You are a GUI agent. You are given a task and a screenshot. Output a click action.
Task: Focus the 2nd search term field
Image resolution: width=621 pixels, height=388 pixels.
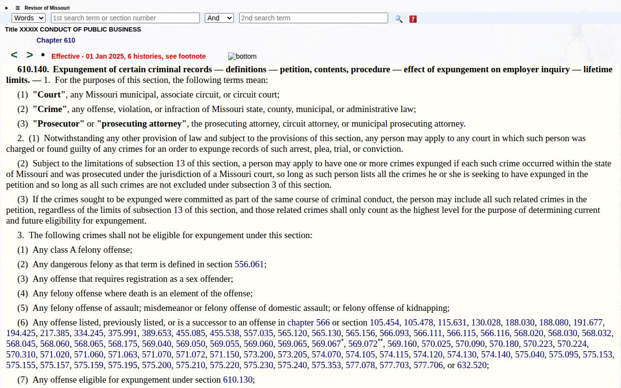click(x=313, y=18)
